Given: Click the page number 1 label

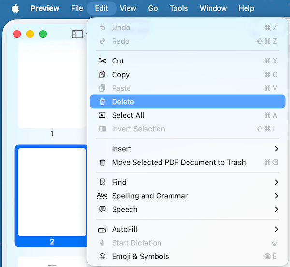Looking at the screenshot, I should (52, 134).
